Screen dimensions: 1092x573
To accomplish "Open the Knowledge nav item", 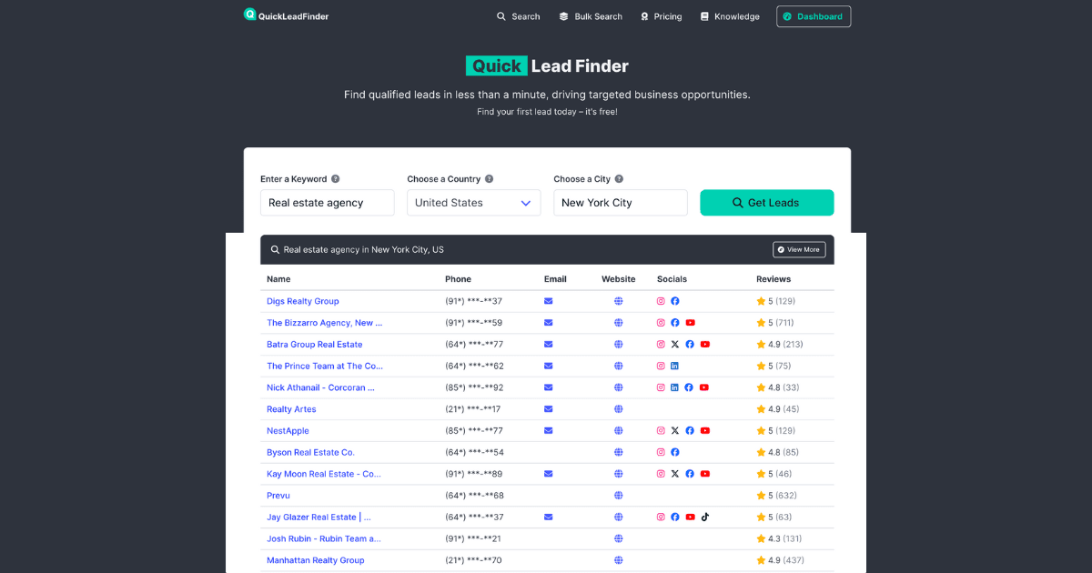I will pos(730,16).
